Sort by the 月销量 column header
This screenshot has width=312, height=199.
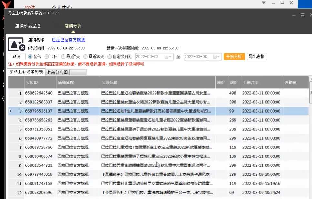tap(296, 82)
